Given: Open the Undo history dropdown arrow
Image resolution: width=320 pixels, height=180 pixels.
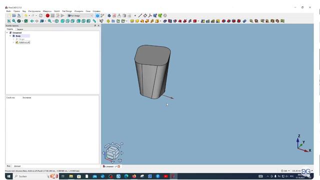Looking at the screenshot, I should point(29,15).
